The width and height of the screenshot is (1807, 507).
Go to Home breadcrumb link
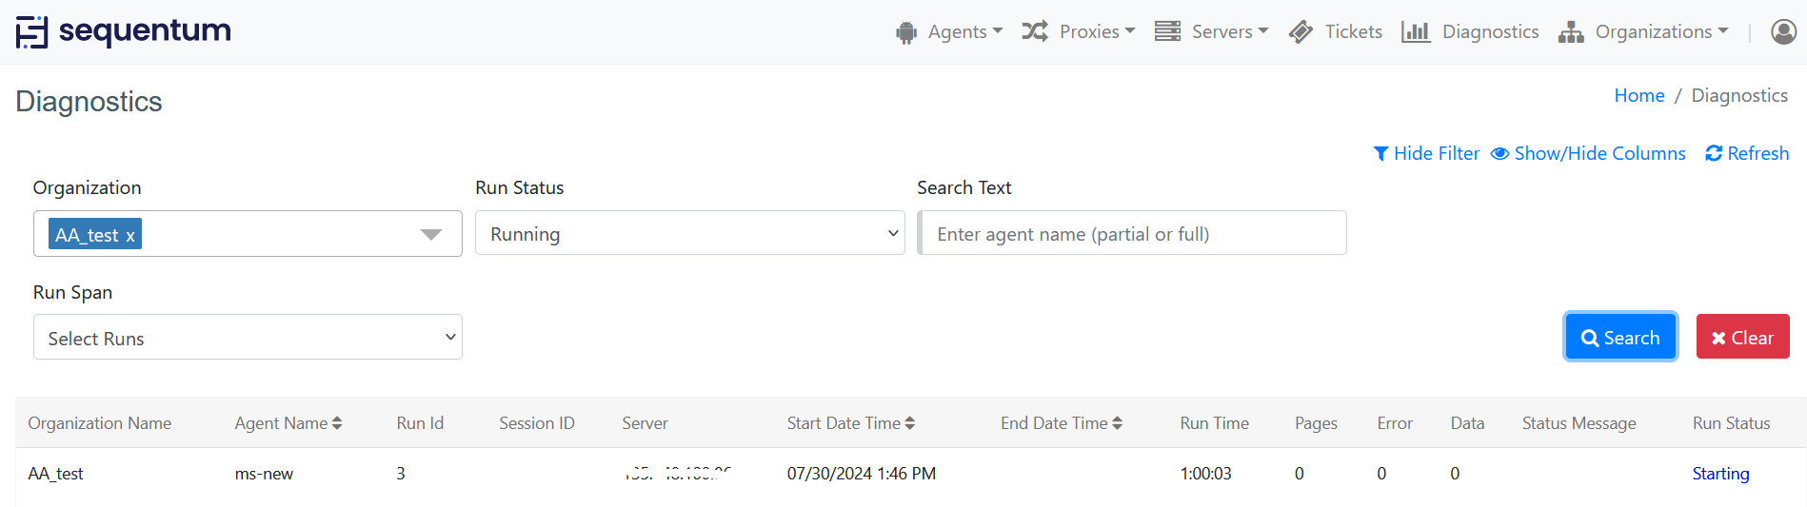(1639, 95)
